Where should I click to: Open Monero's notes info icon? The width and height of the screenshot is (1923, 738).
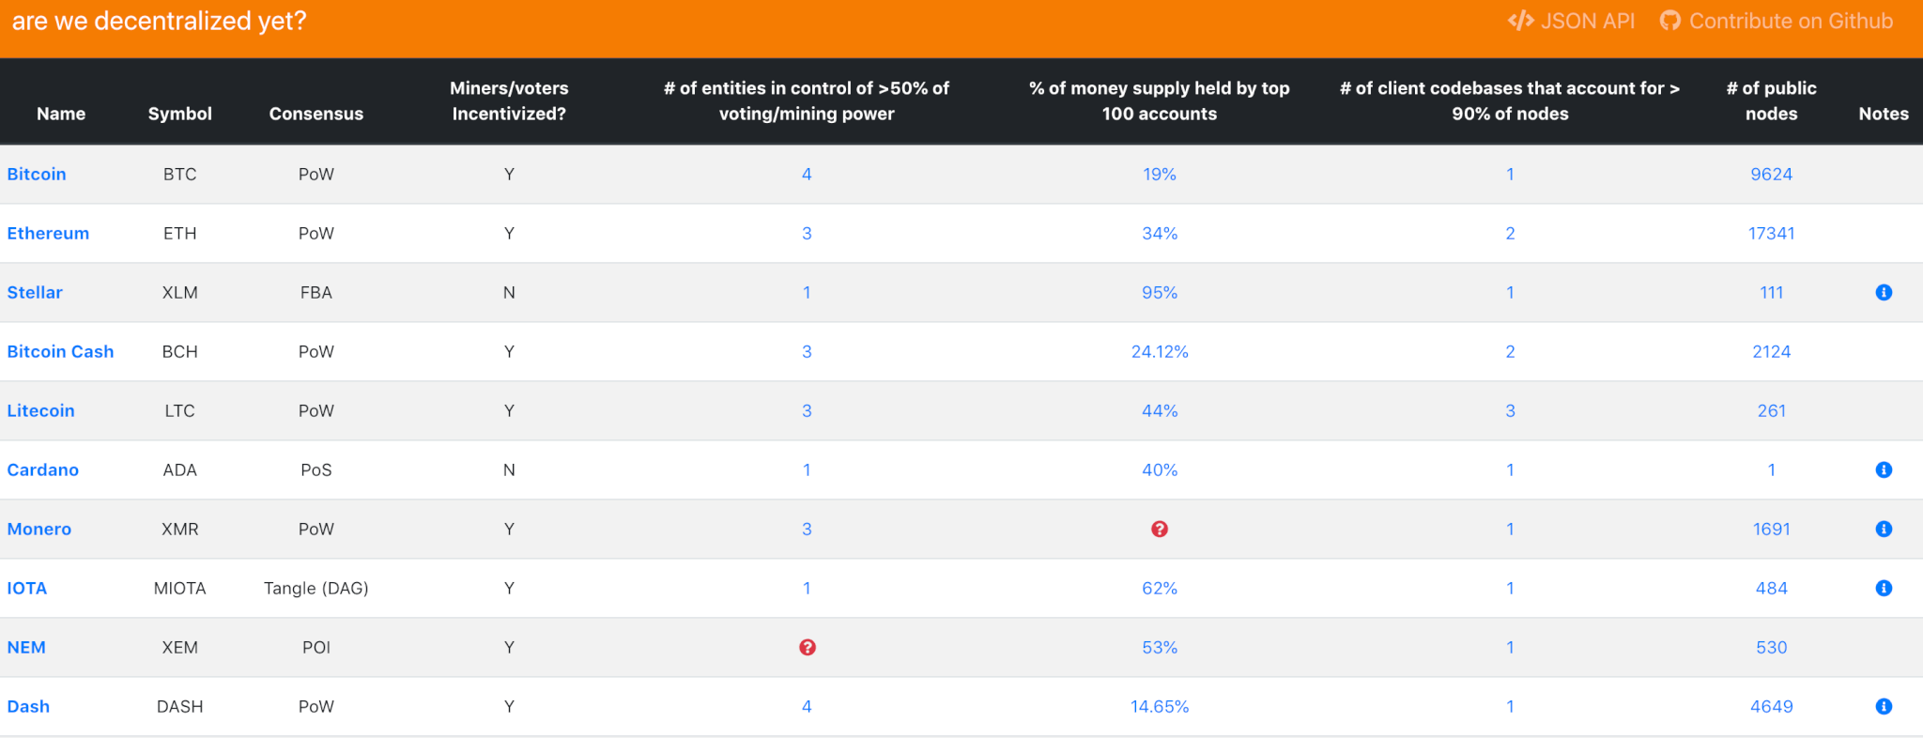pos(1883,529)
